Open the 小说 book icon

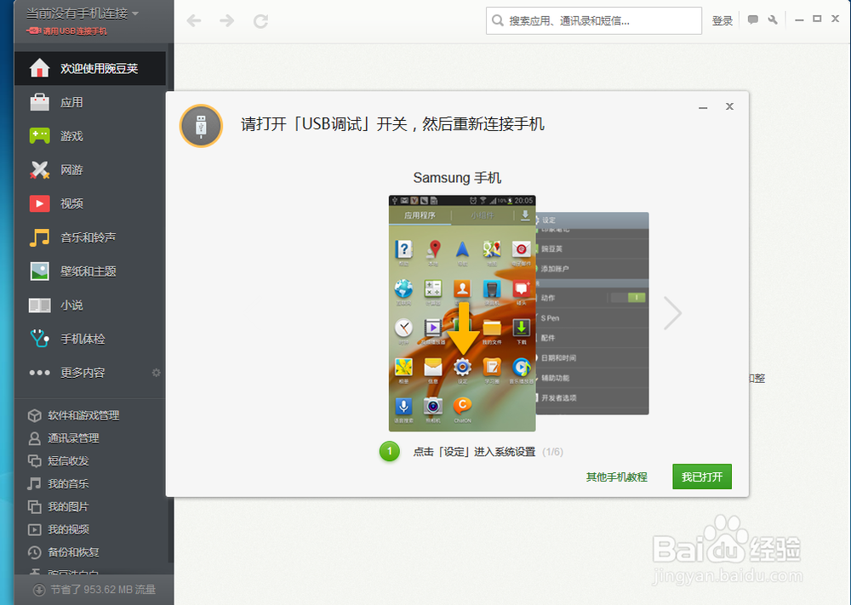point(40,305)
